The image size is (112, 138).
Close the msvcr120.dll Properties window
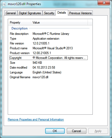104,3
